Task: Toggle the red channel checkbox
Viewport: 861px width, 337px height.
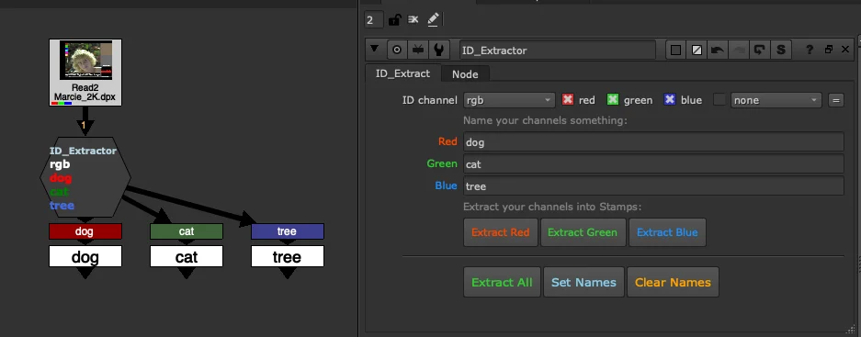Action: (x=568, y=99)
